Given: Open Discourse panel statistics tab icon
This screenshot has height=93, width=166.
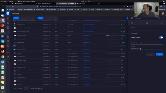Looking at the screenshot, I should (x=147, y=23).
